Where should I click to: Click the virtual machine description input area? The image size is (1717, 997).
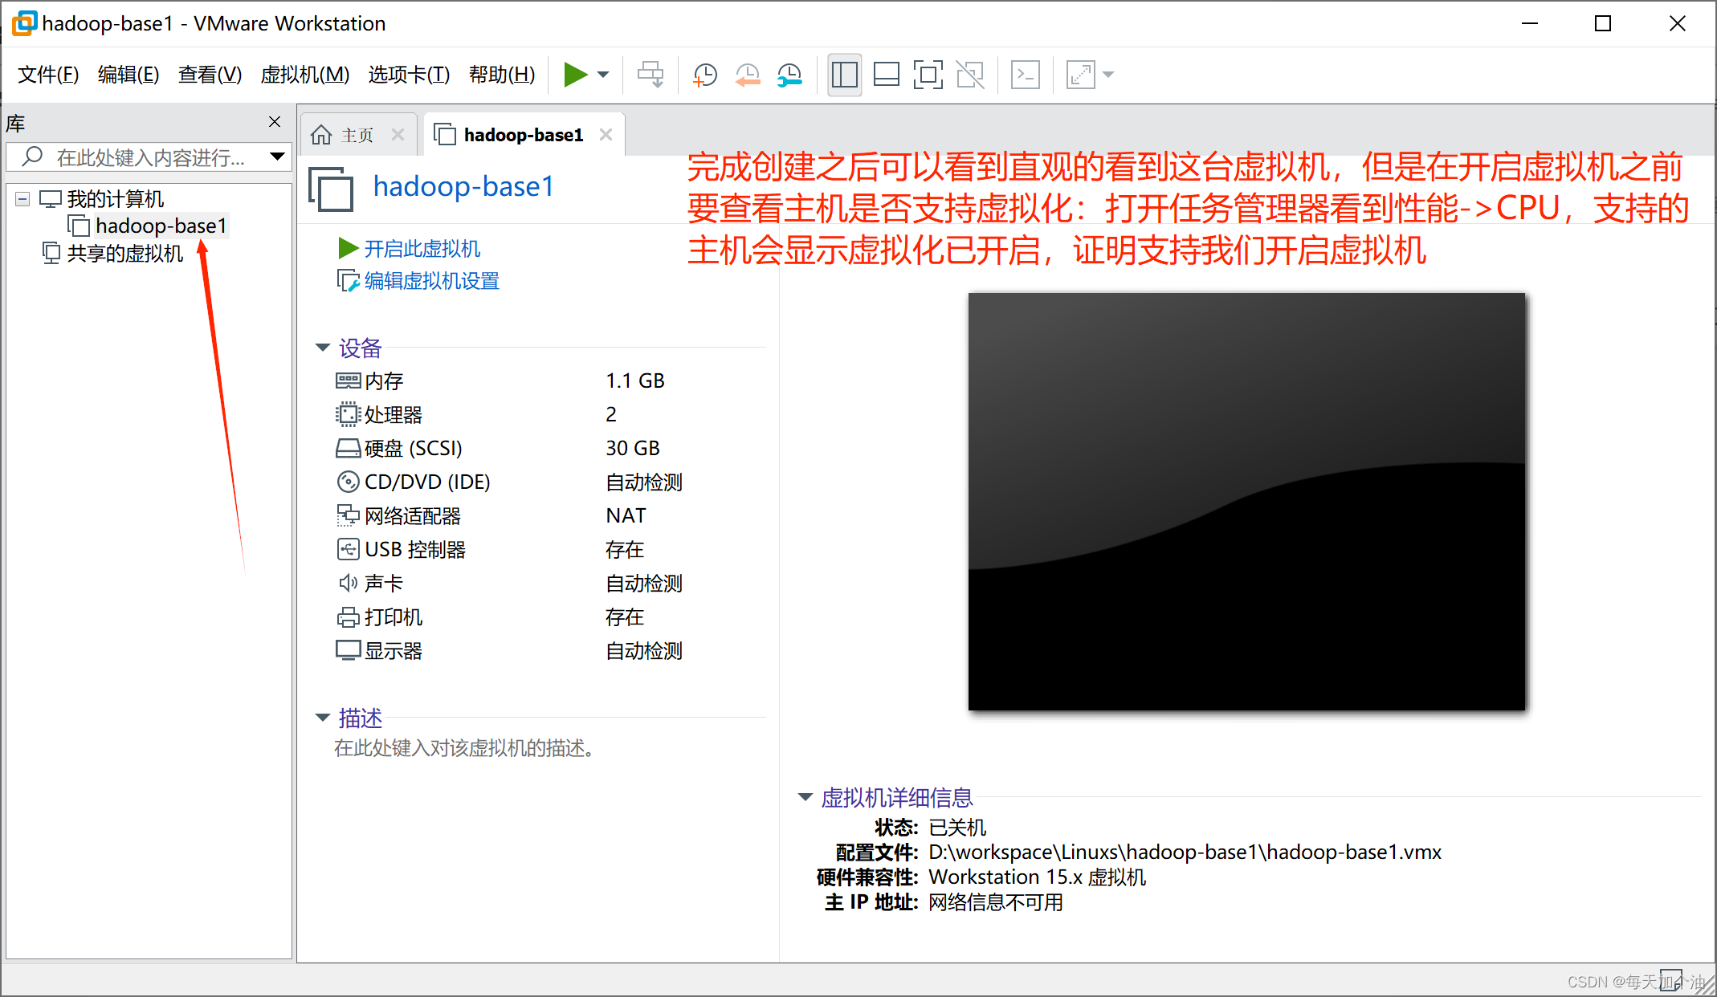tap(464, 748)
